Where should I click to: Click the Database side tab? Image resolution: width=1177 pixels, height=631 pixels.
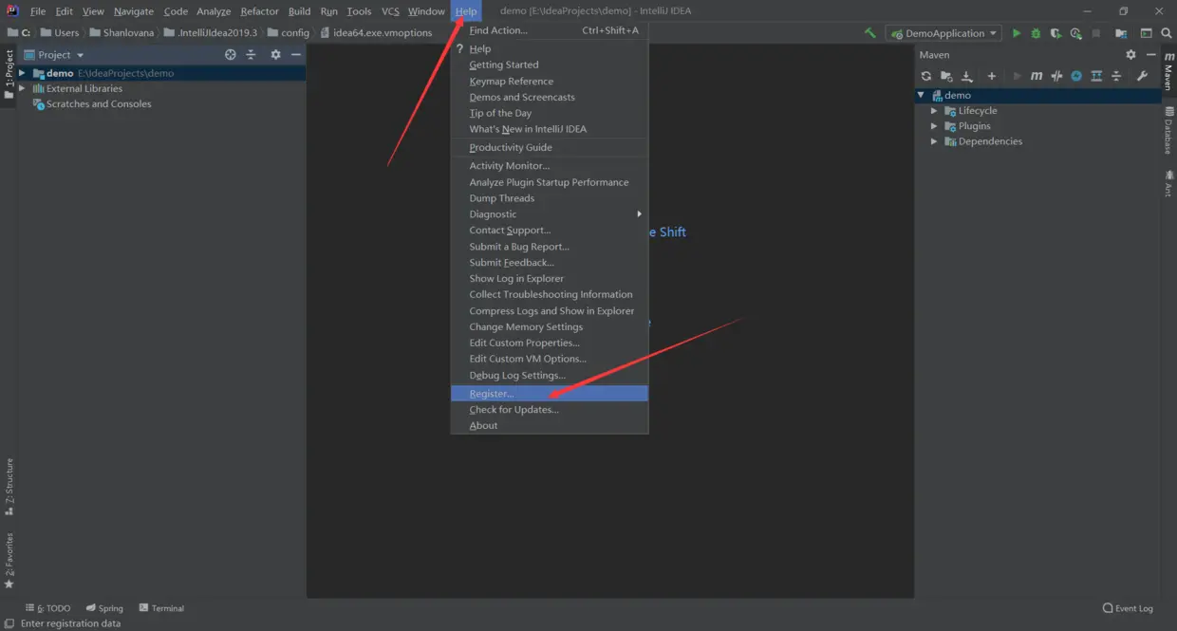(x=1168, y=130)
